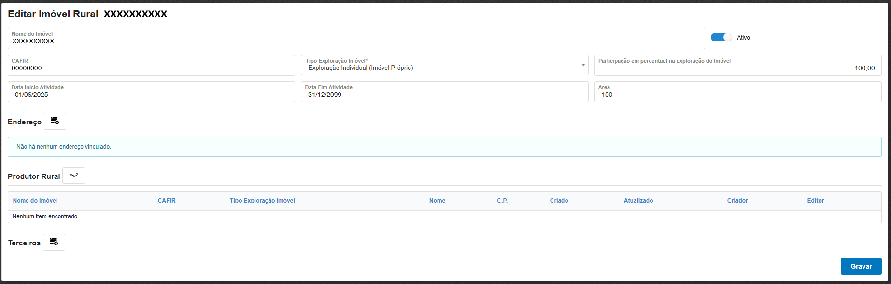Click the Editor column header
Image resolution: width=891 pixels, height=284 pixels.
click(815, 201)
